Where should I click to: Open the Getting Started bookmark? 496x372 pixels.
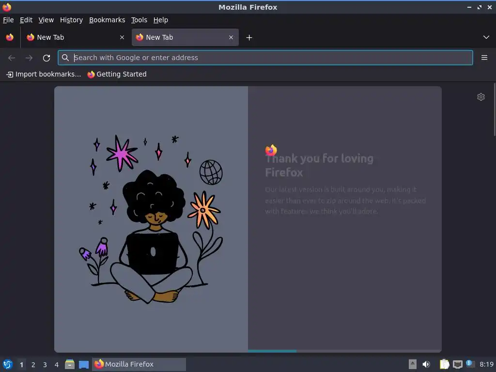pos(117,74)
